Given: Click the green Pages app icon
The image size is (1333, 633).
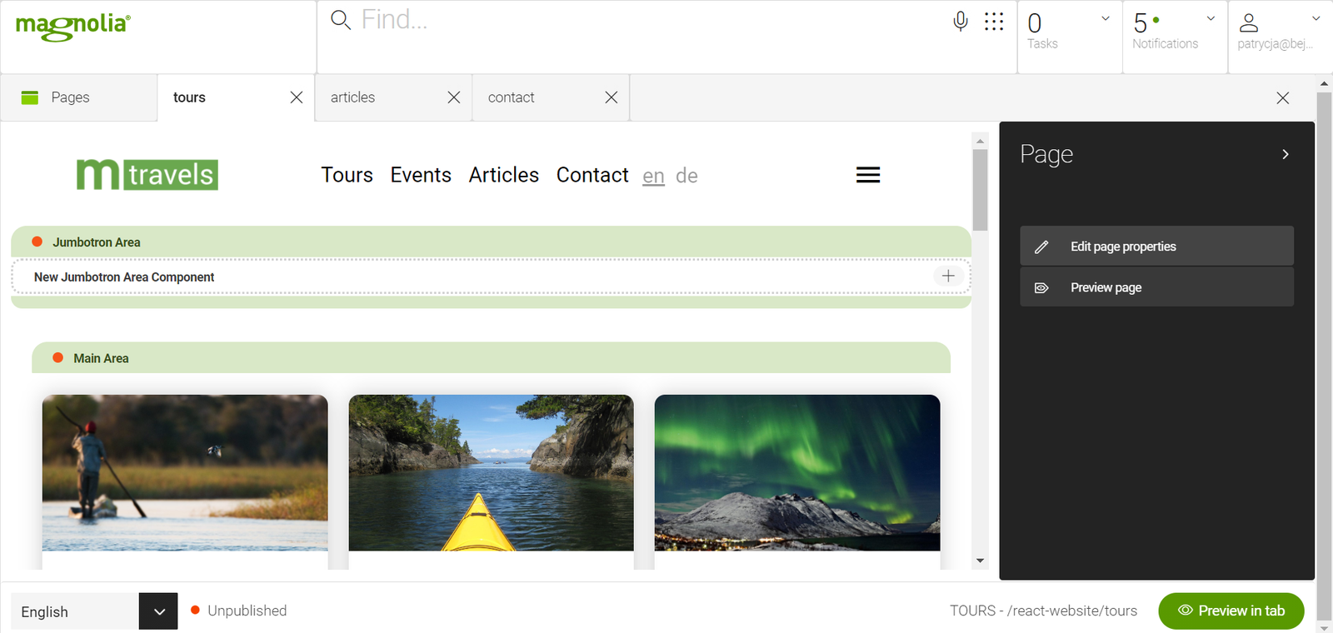Looking at the screenshot, I should point(29,97).
